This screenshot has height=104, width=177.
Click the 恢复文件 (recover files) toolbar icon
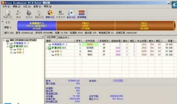pyautogui.click(x=61, y=14)
